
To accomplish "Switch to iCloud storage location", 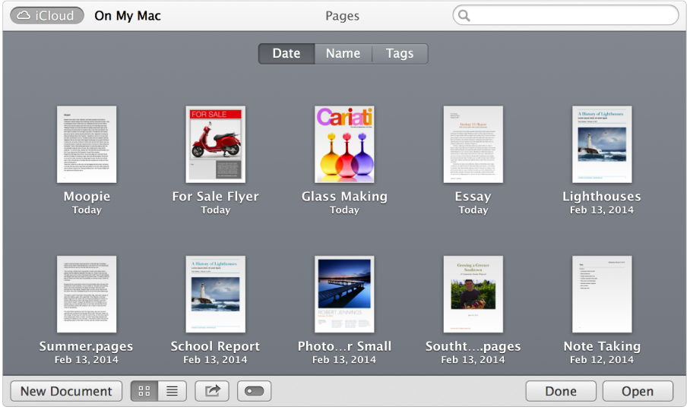I will (x=47, y=16).
